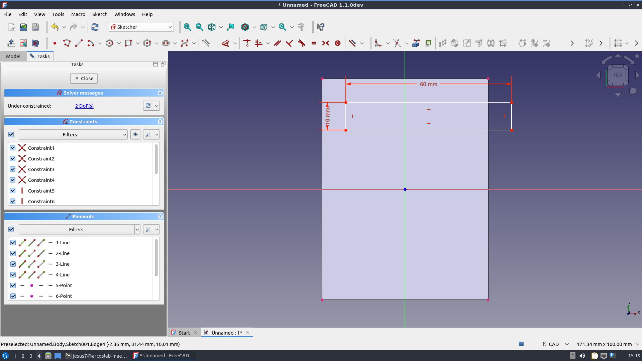Open the What's This help tool
This screenshot has width=642, height=361.
(320, 27)
